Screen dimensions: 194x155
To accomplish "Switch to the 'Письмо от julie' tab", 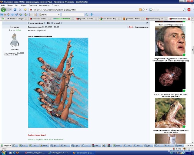I will coord(17,19).
